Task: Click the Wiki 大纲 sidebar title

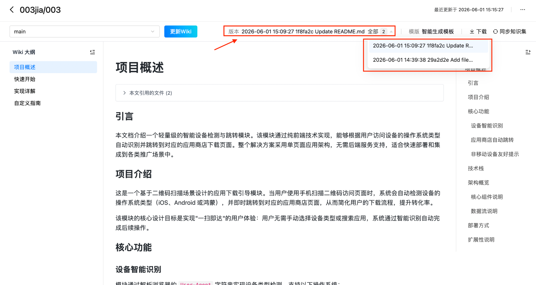Action: coord(24,52)
